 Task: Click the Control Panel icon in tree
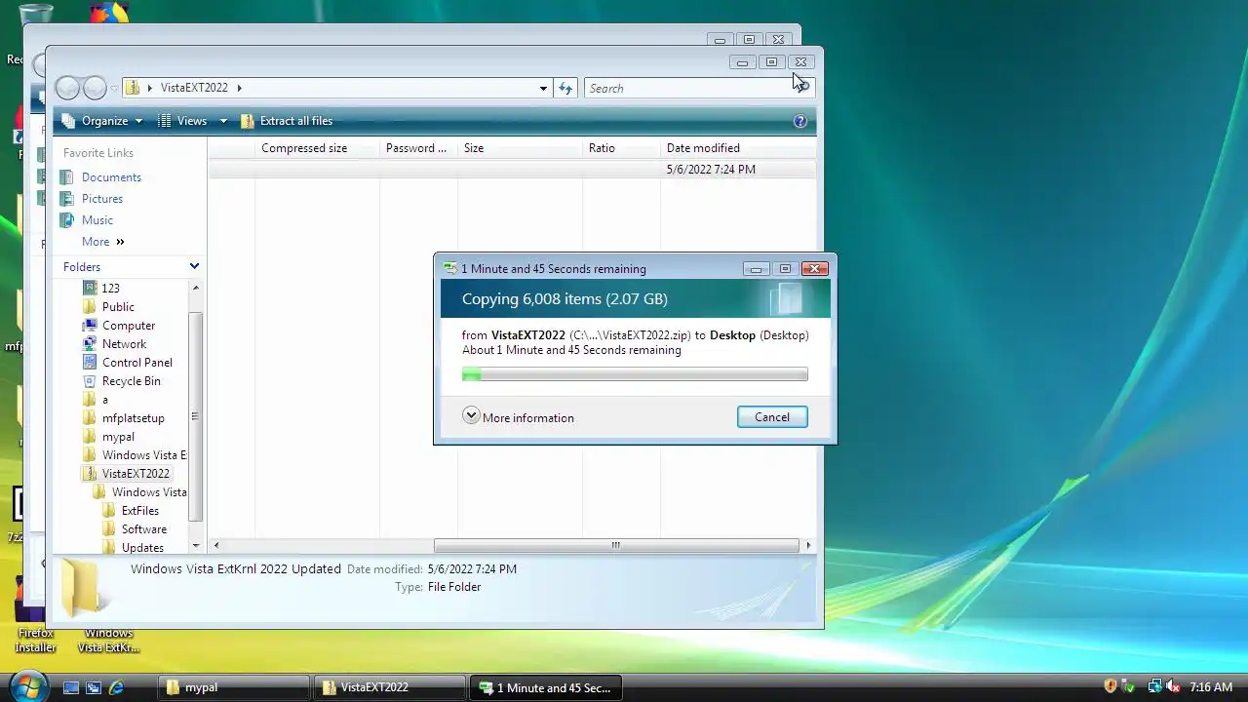pos(91,363)
